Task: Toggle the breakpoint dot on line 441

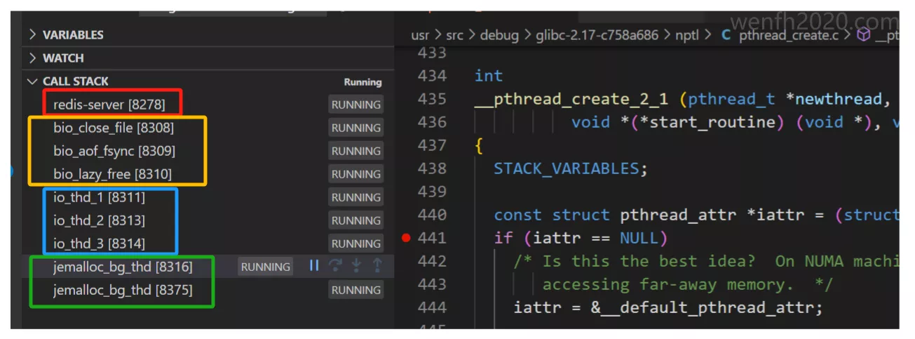Action: [x=406, y=238]
